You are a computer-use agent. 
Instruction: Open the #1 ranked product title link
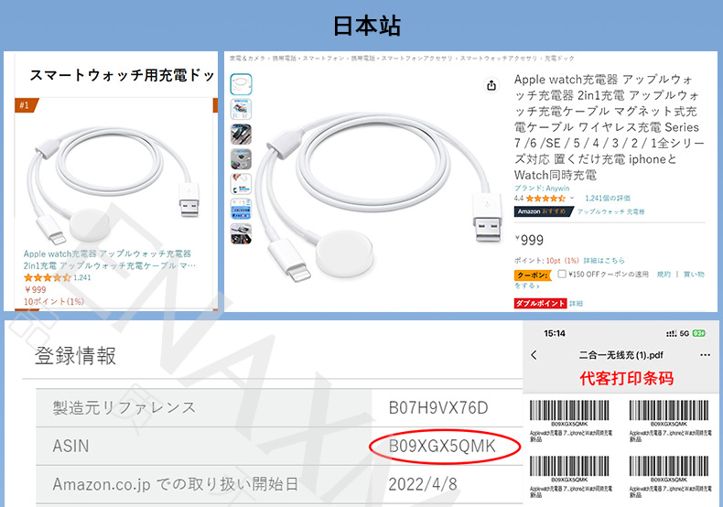110,260
